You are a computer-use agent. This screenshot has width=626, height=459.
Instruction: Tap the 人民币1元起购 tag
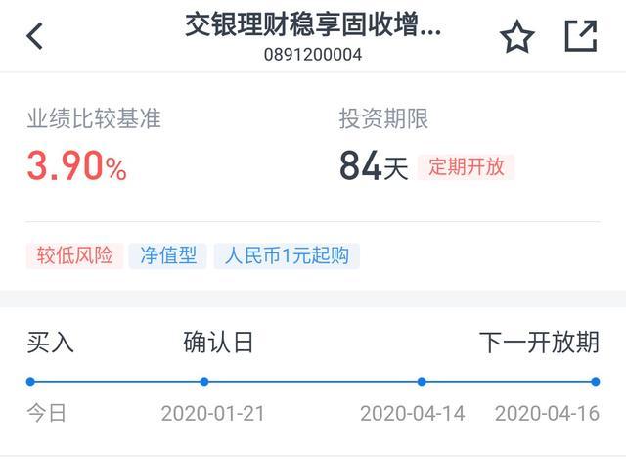287,255
